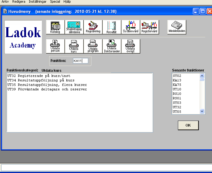Image resolution: width=212 pixels, height=173 pixels.
Task: Focus the Funktion input field
Action: pos(80,61)
